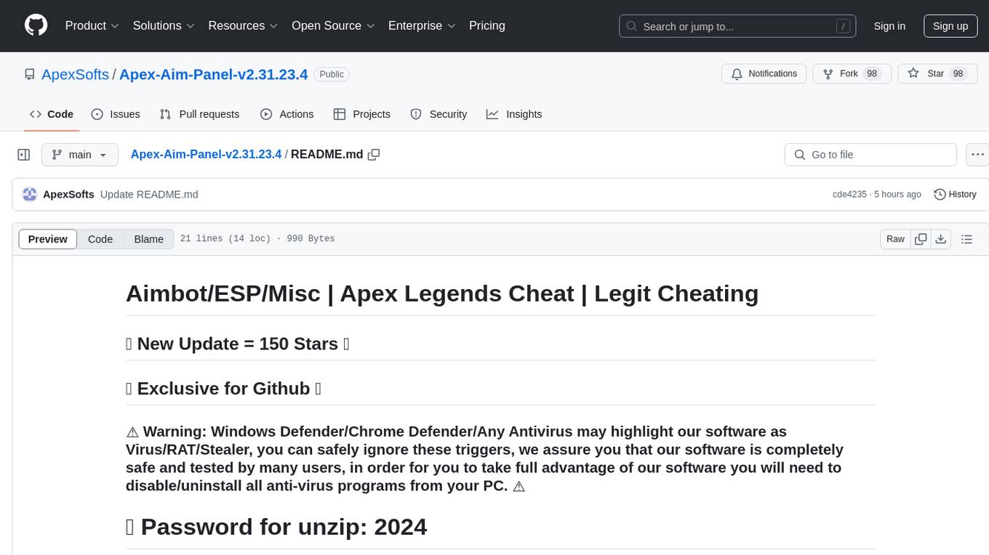989x555 pixels.
Task: Select the Blame view
Action: (148, 239)
